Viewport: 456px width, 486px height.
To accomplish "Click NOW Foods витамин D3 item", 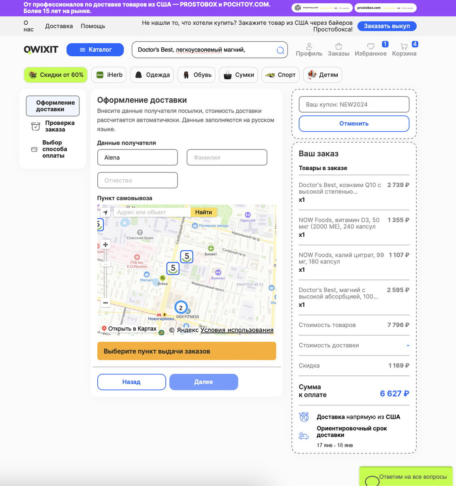I will pos(354,227).
